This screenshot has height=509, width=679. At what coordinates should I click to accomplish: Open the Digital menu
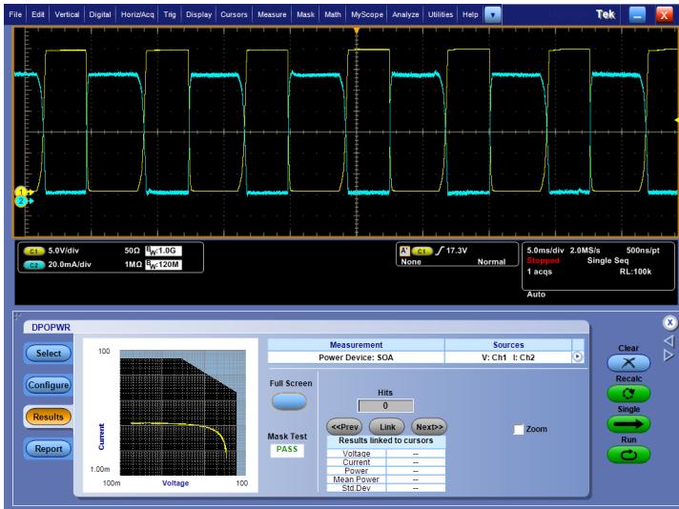pos(100,14)
